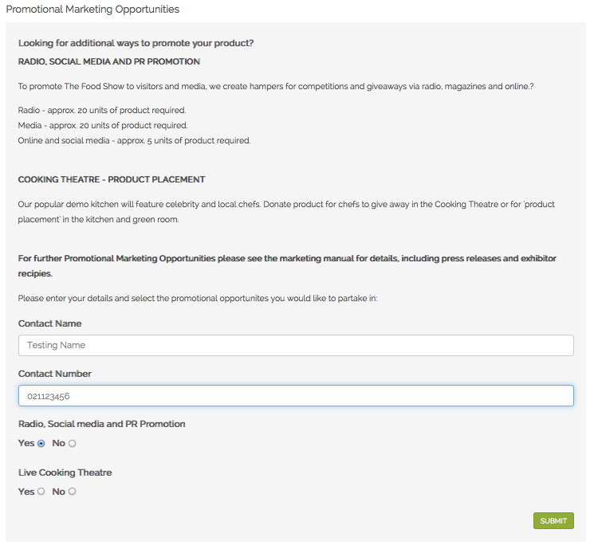Image resolution: width=594 pixels, height=549 pixels.
Task: Focus the Contact Name input field
Action: pos(296,345)
